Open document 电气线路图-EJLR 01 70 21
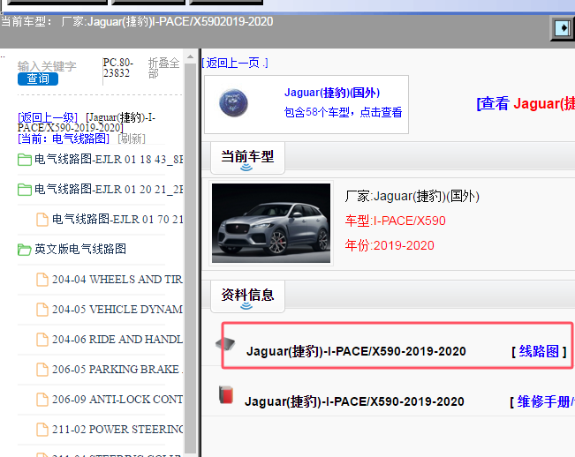This screenshot has width=575, height=457. pos(117,220)
